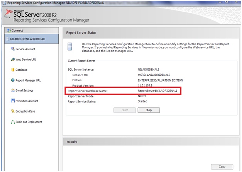The width and height of the screenshot is (242, 172).
Task: Select the MSRS11.NILADRIDENALI instance ID value
Action: (154, 75)
